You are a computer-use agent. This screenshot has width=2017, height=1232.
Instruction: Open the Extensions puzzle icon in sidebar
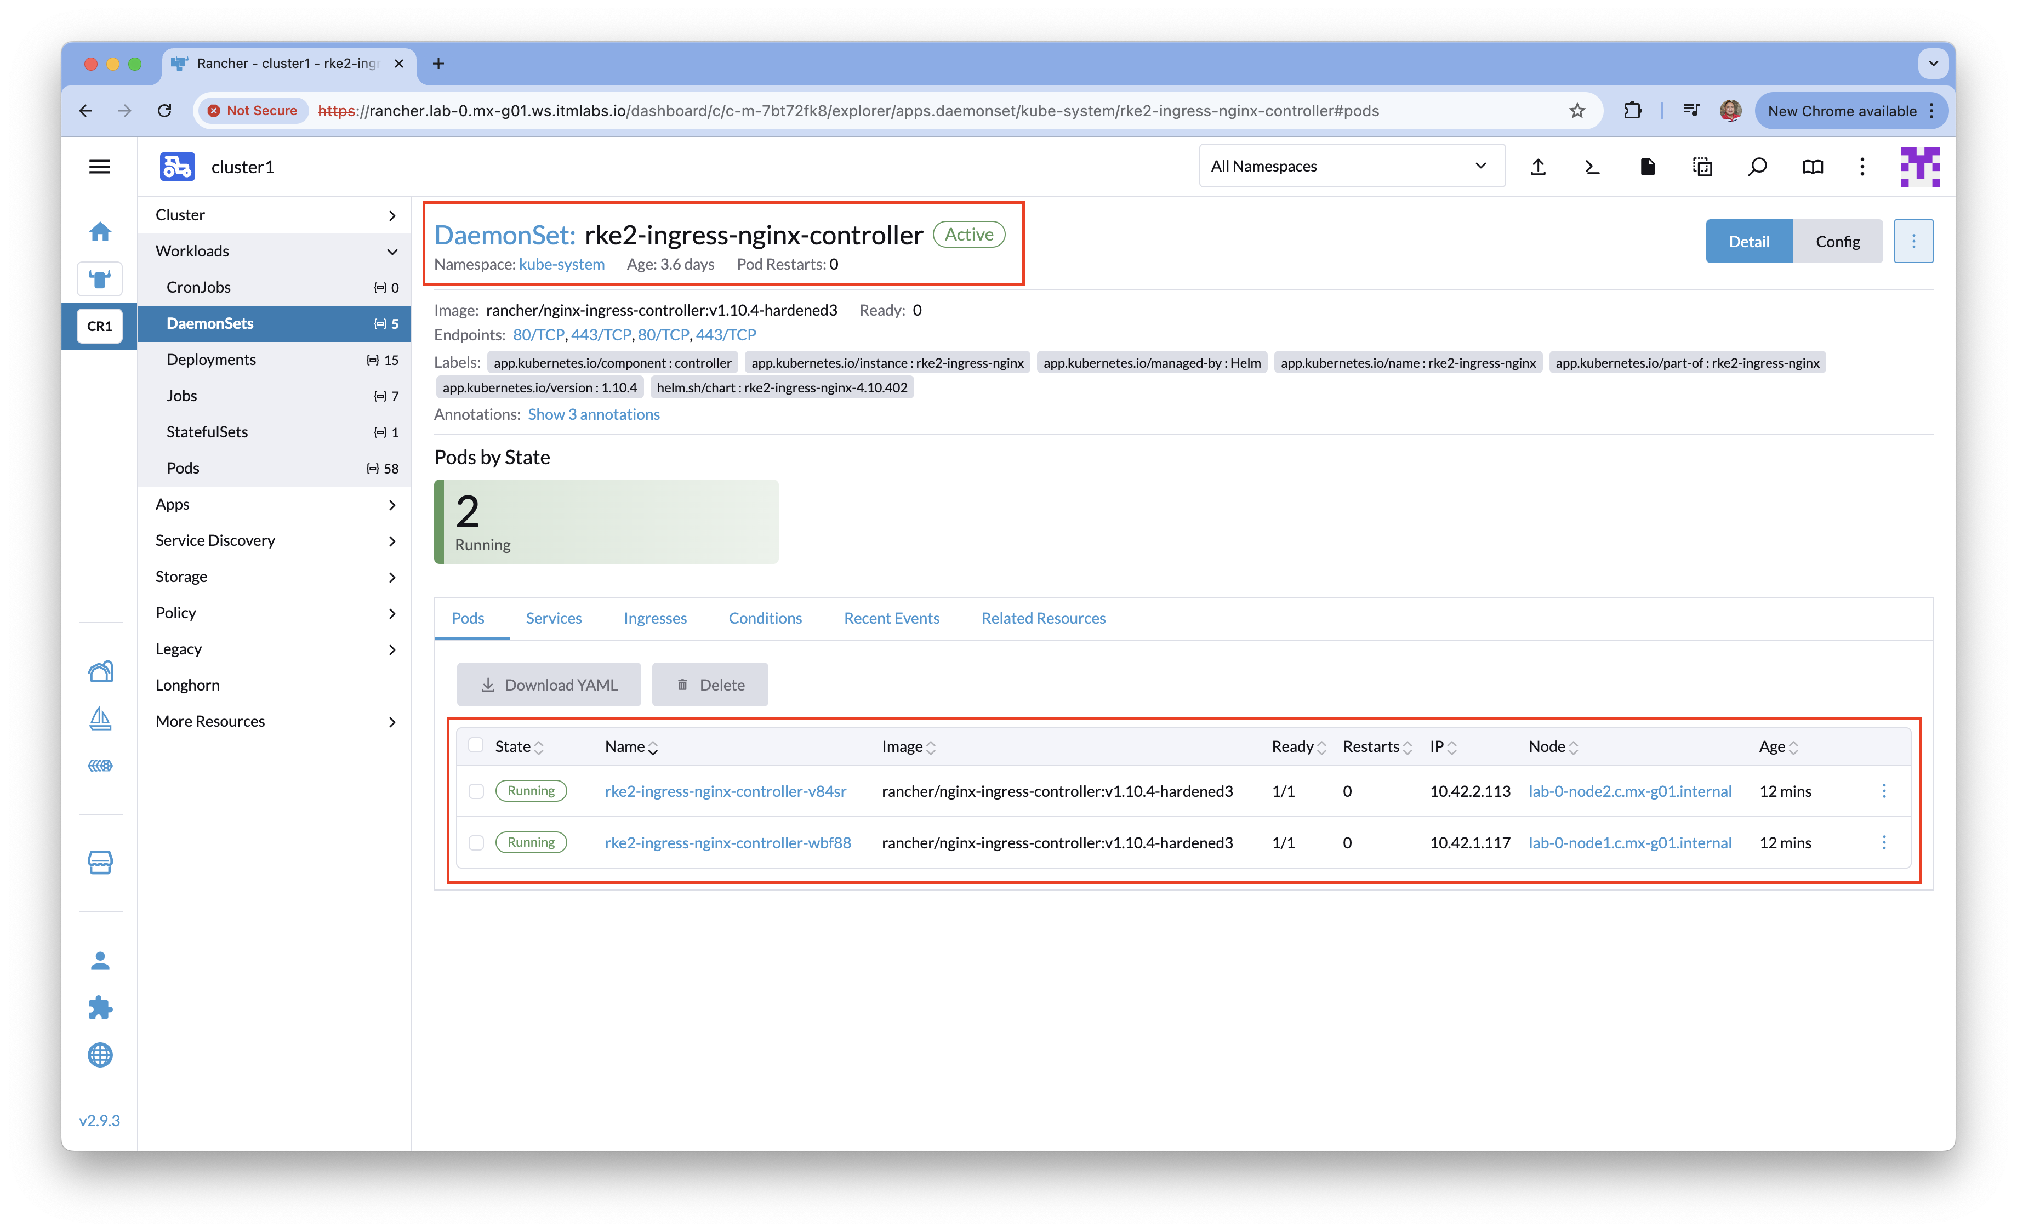click(x=100, y=1008)
